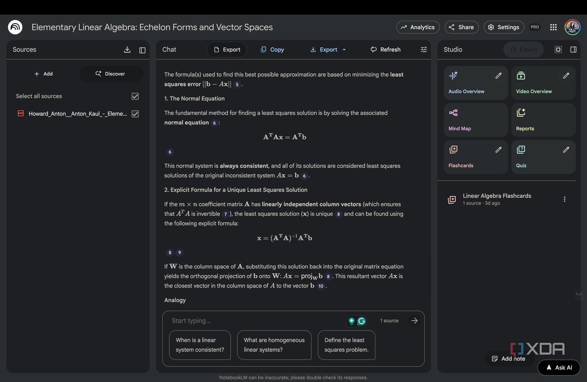Download sources using the download icon
Image resolution: width=587 pixels, height=382 pixels.
click(127, 50)
